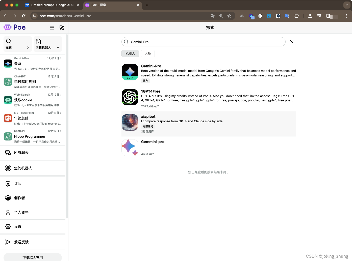Clear the search with the X button

pyautogui.click(x=292, y=42)
